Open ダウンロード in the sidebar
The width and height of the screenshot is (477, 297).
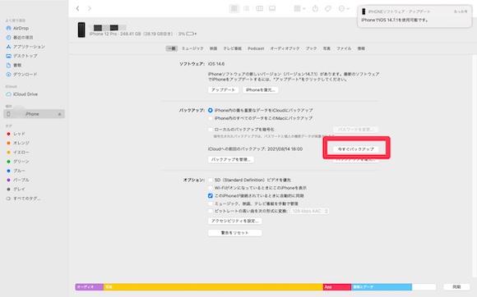tap(21, 75)
